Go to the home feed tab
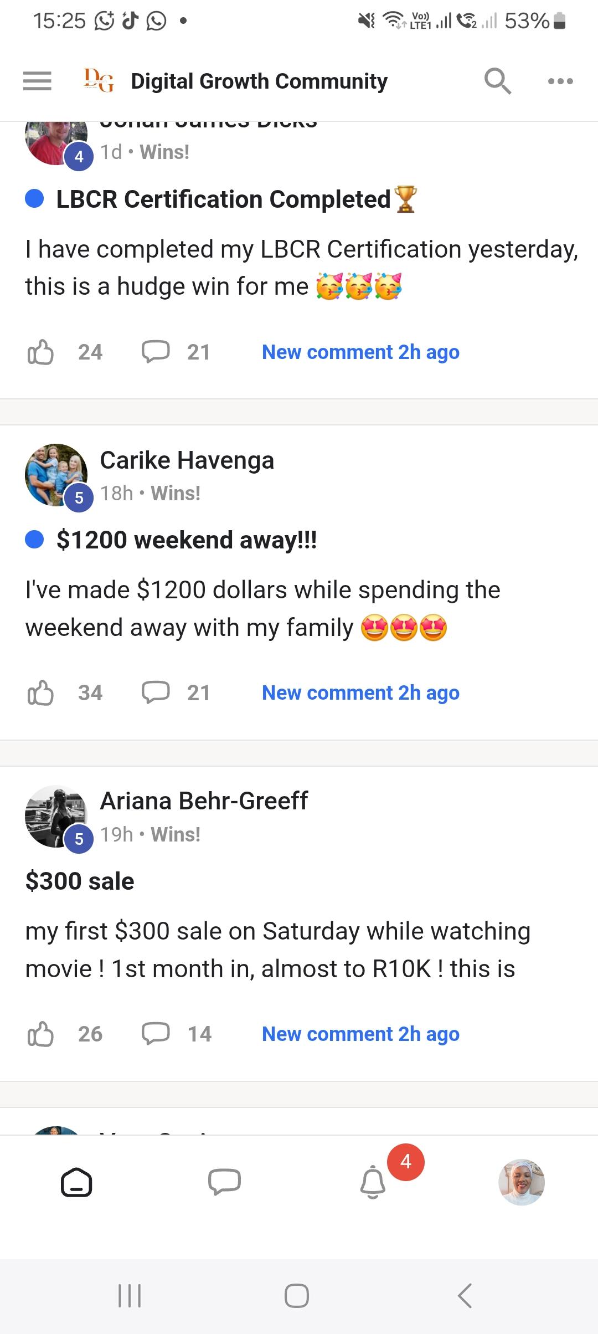Image resolution: width=598 pixels, height=1334 pixels. (x=76, y=1183)
